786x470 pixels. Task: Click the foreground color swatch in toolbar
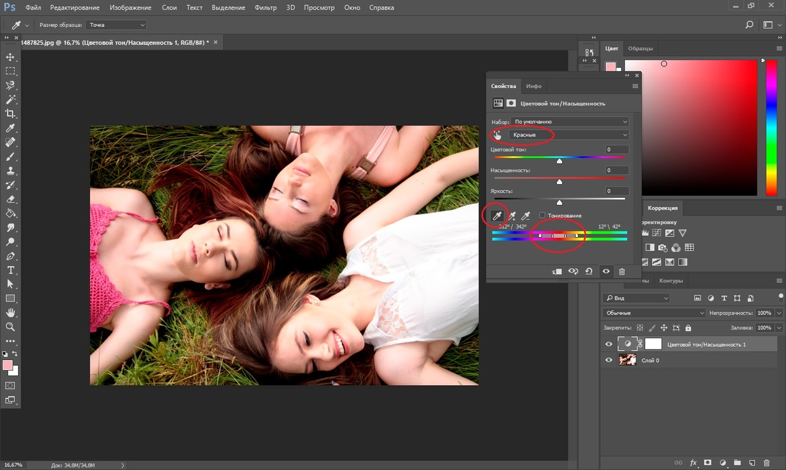tap(7, 365)
